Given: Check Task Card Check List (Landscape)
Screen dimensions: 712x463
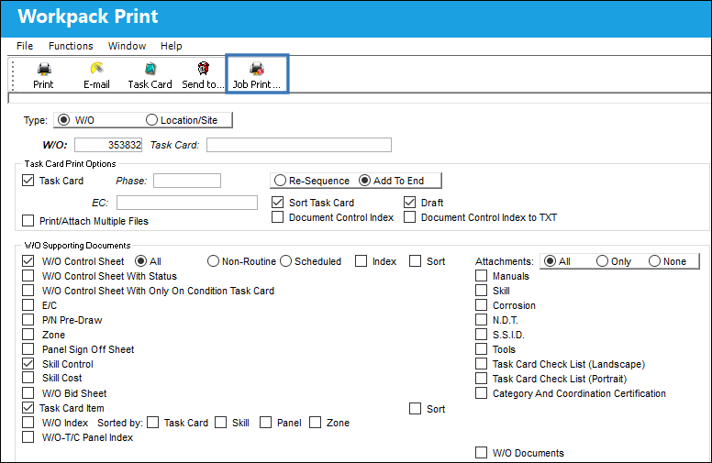Looking at the screenshot, I should 482,364.
